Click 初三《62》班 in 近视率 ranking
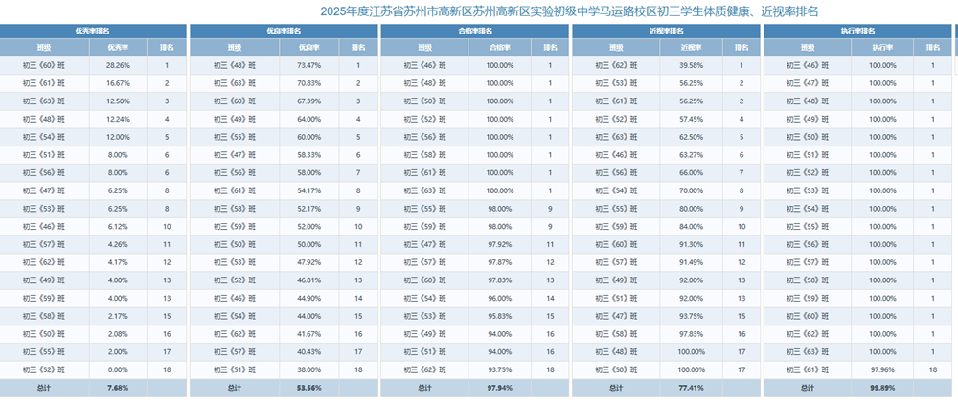This screenshot has width=958, height=403. point(616,65)
